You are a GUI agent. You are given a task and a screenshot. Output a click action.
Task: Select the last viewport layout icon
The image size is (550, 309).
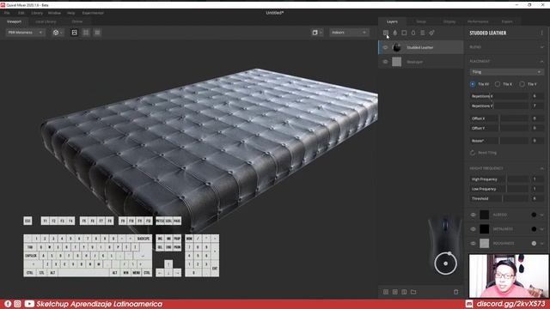pyautogui.click(x=97, y=33)
